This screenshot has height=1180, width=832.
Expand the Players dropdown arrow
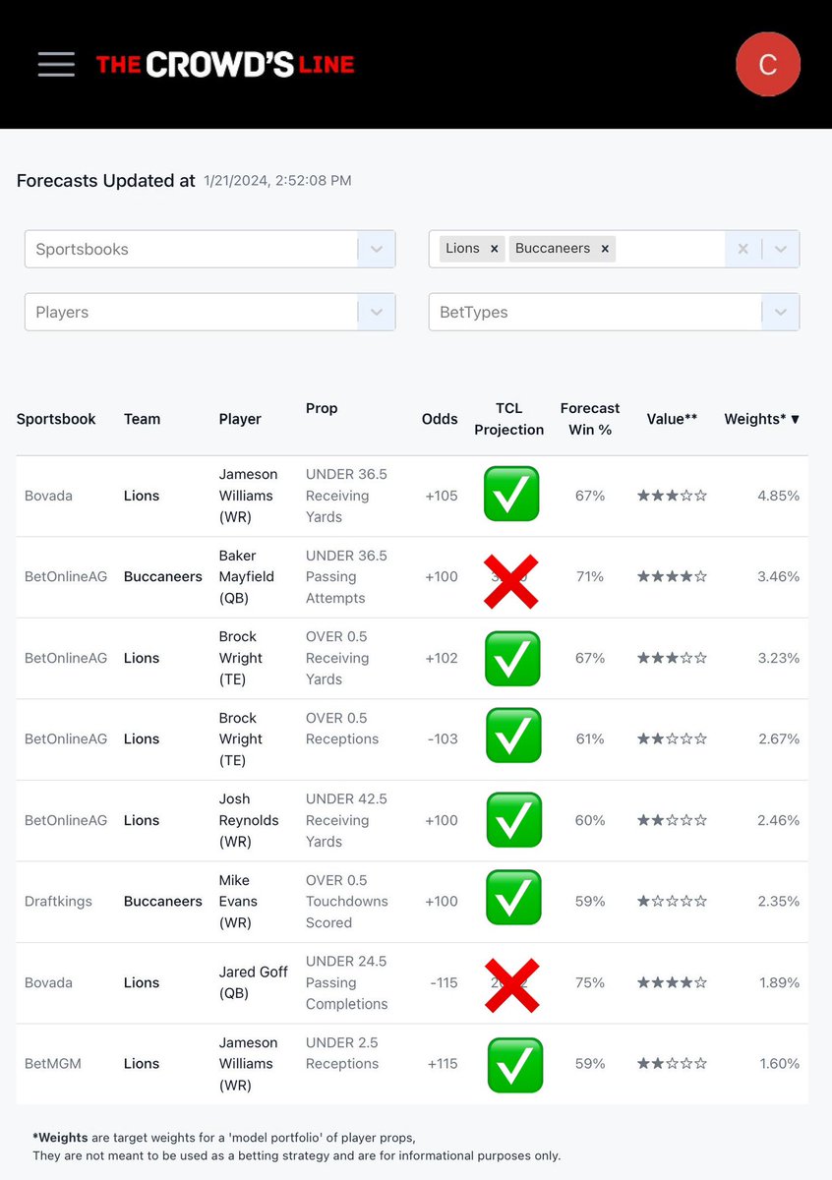(x=376, y=312)
